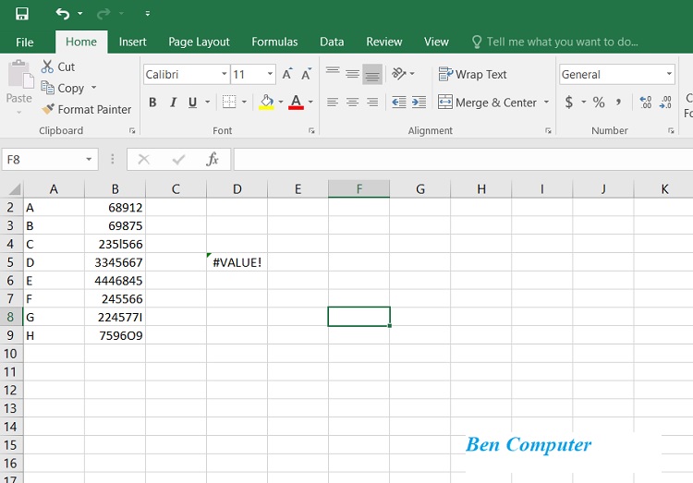Viewport: 693px width, 483px height.
Task: Click the Format Painter brush icon
Action: pos(48,109)
